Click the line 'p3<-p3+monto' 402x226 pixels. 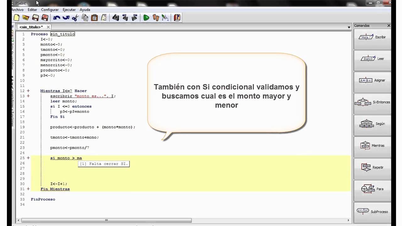[74, 111]
